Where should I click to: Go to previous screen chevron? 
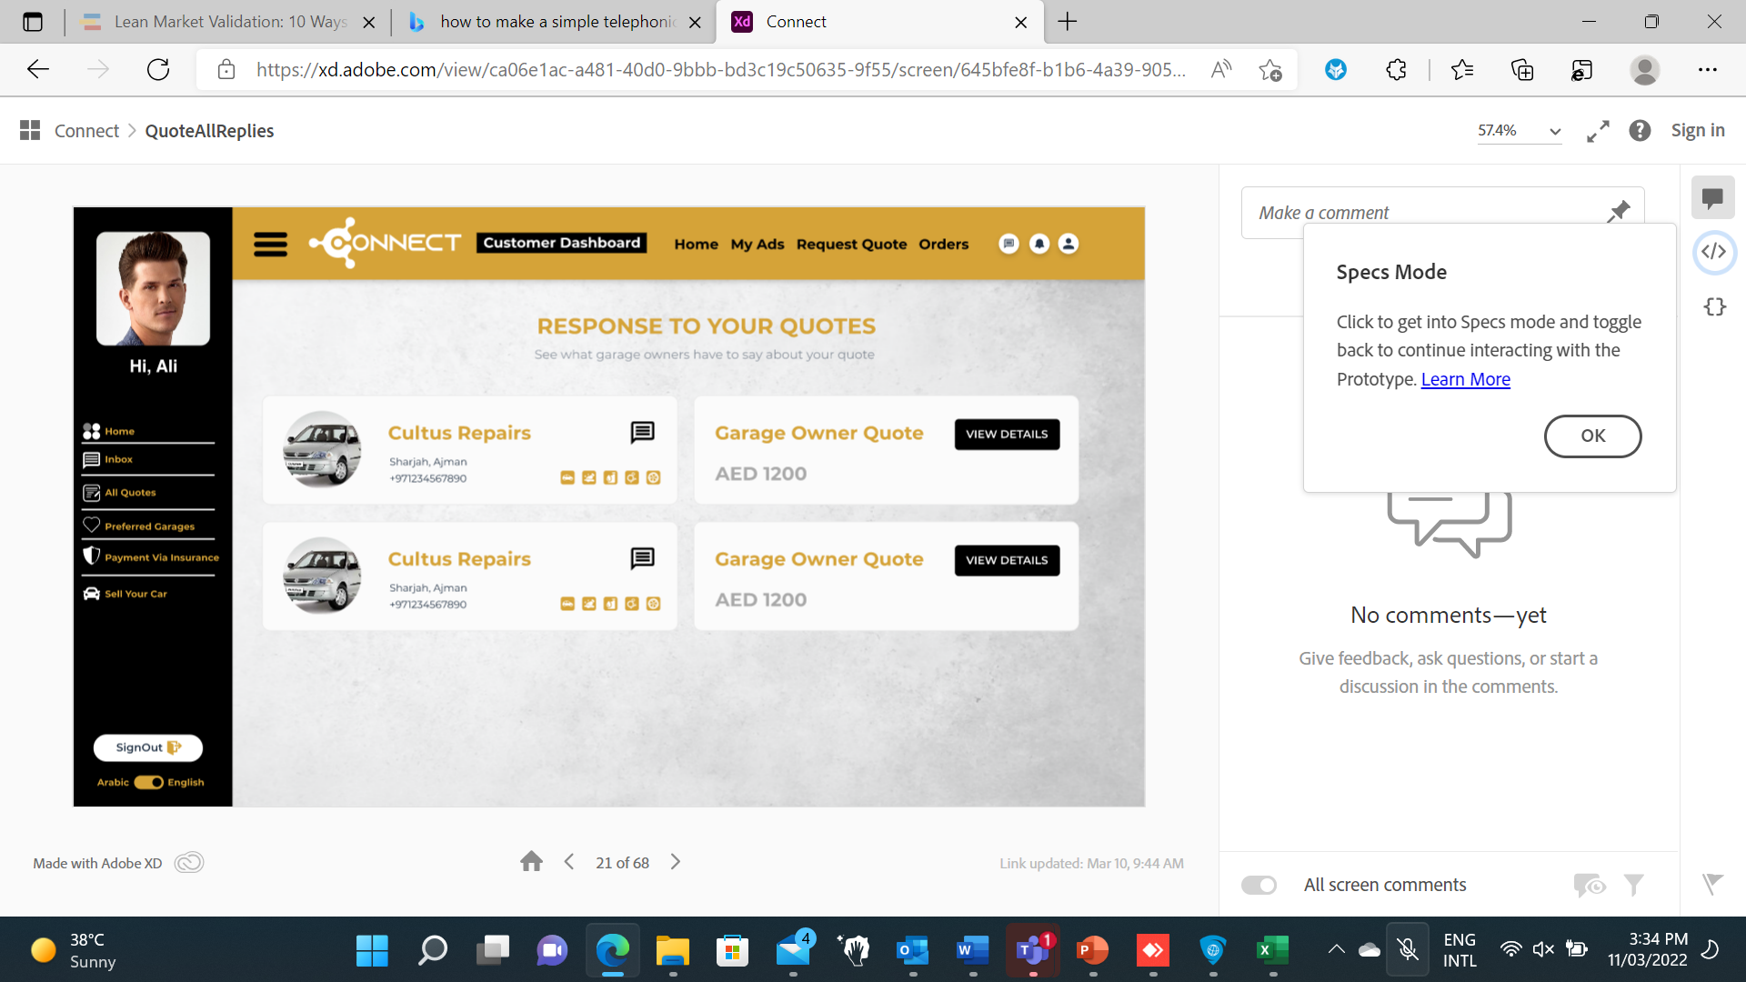click(569, 862)
